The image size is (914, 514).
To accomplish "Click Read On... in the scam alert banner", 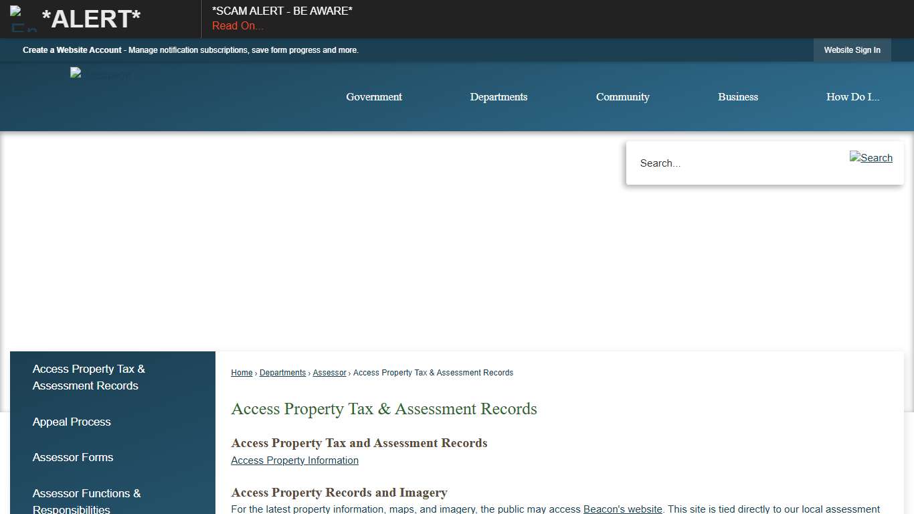I will pos(238,25).
